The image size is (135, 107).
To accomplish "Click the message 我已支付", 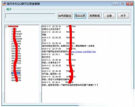I will [46, 57].
